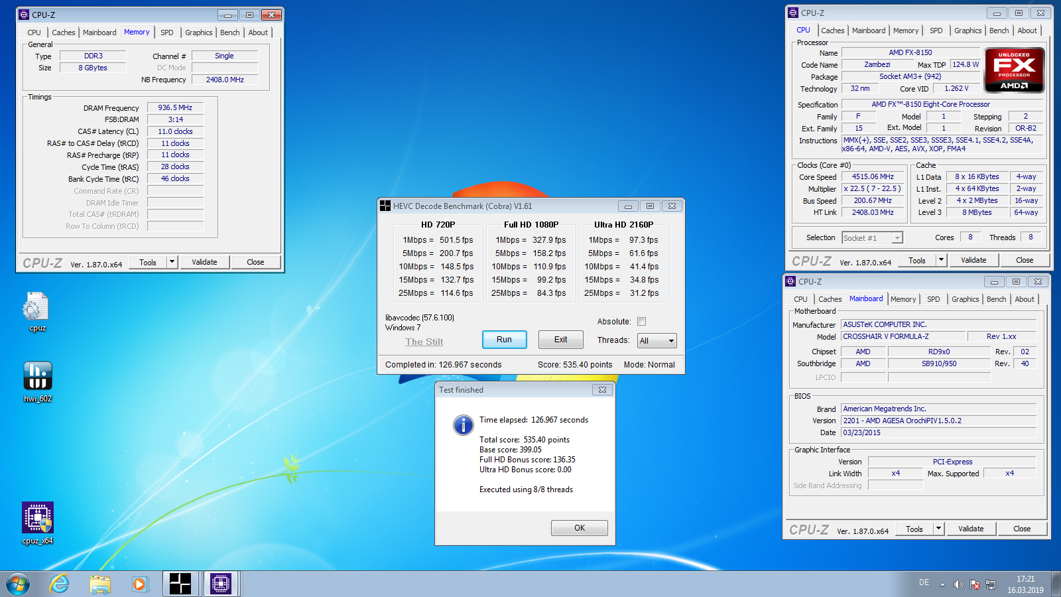
Task: Click the CPU-Z Mainboard window title icon
Action: tap(790, 281)
